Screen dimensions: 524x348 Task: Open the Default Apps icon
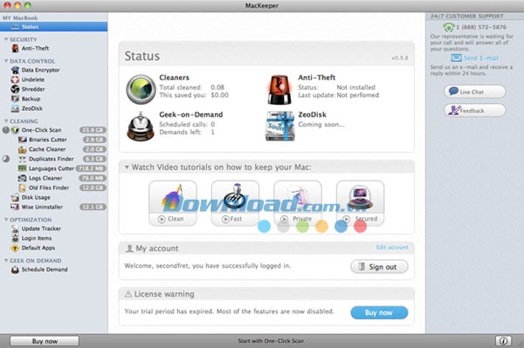click(x=15, y=248)
